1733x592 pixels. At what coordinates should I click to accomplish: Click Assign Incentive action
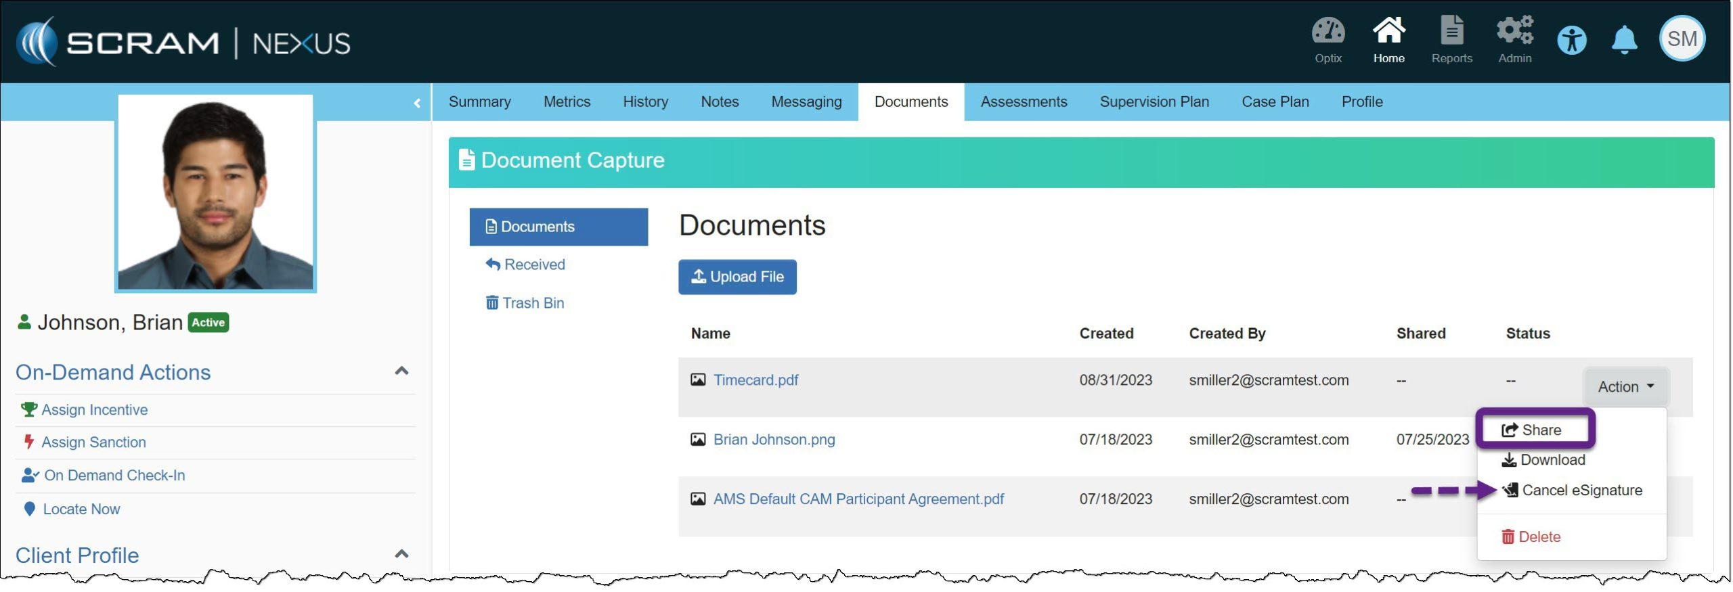(x=94, y=410)
